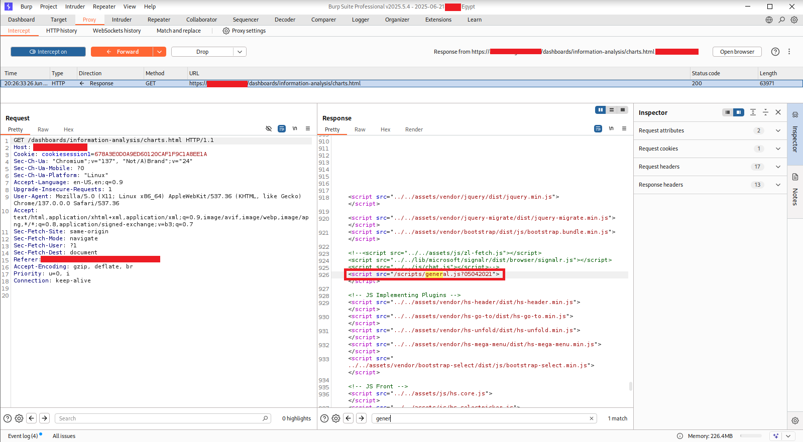This screenshot has height=442, width=803.
Task: Open All issues in status bar
Action: tap(64, 436)
